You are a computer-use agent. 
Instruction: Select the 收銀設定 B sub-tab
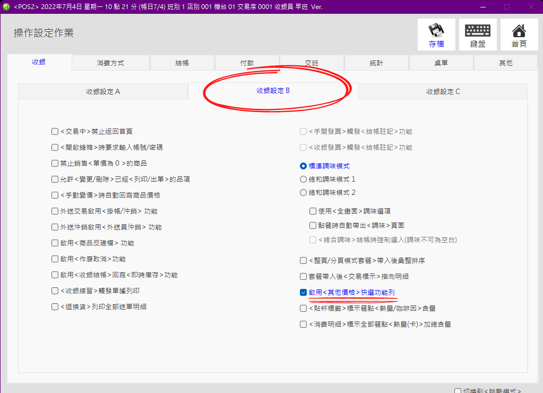point(273,91)
